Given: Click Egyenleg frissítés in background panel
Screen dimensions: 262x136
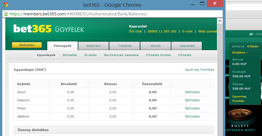Looking at the screenshot, I should tap(239, 99).
